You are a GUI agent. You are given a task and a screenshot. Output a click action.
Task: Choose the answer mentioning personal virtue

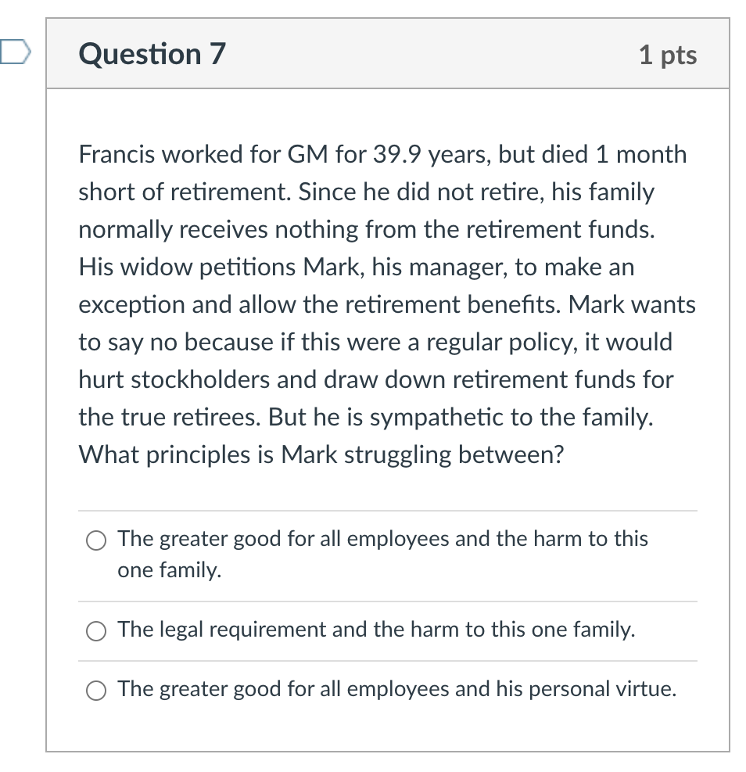(x=396, y=690)
